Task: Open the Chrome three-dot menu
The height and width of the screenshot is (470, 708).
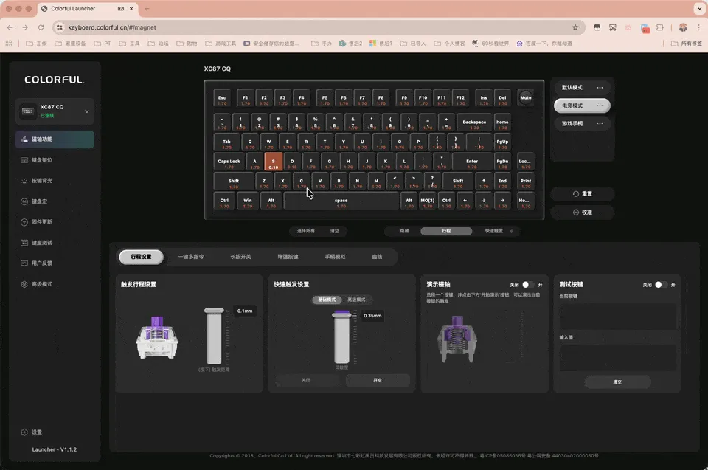Action: click(x=698, y=27)
